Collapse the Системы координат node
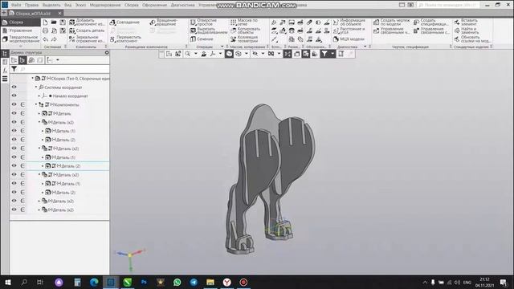The image size is (514, 289). pyautogui.click(x=36, y=87)
